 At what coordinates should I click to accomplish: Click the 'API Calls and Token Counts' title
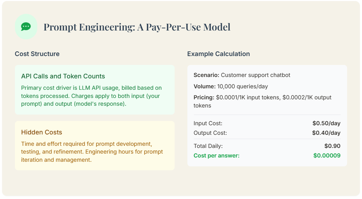[63, 76]
